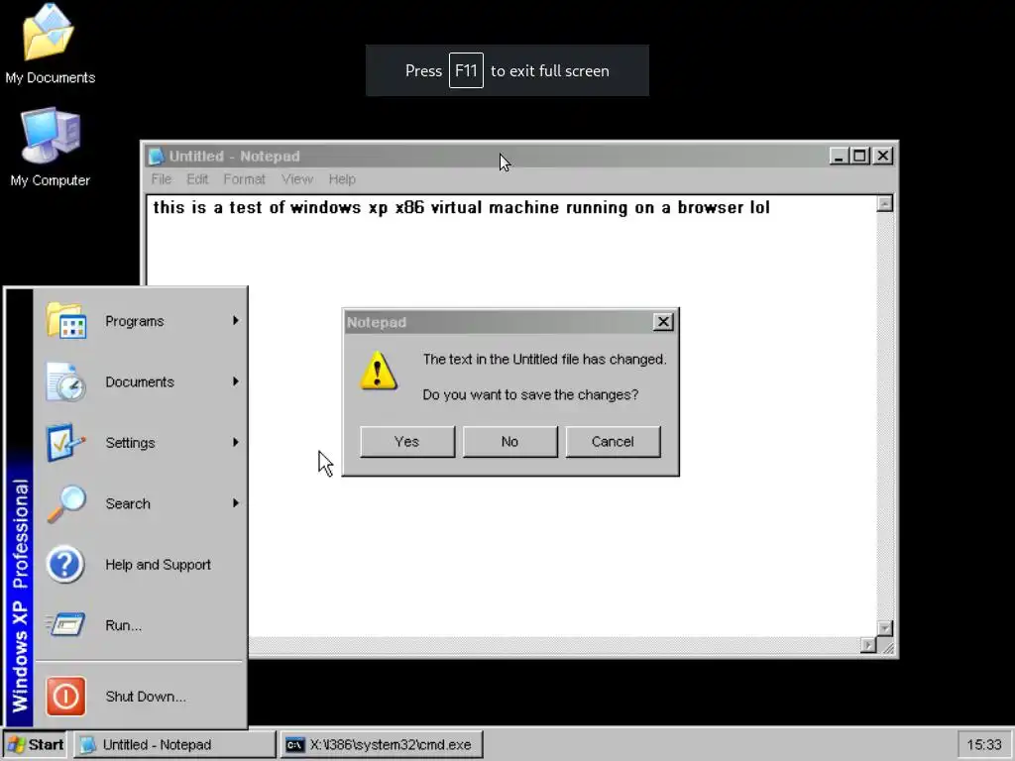Click the Windows flag icon on Start button
Screen dimensions: 1015x761
click(15, 745)
